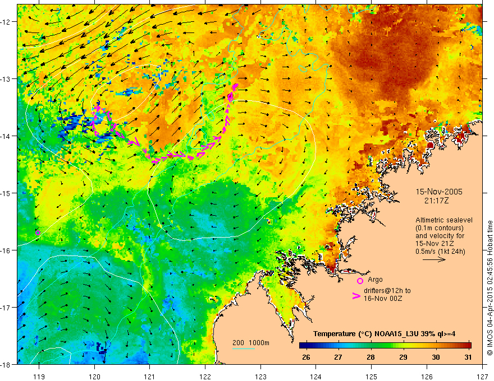Click the longitude axis label 119

[39, 377]
